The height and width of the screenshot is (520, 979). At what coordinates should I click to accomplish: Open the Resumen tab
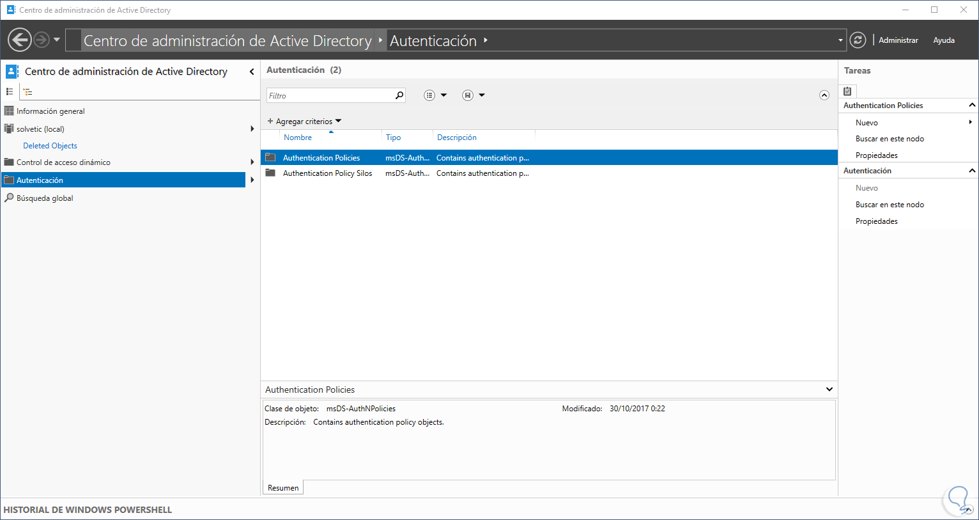tap(283, 488)
